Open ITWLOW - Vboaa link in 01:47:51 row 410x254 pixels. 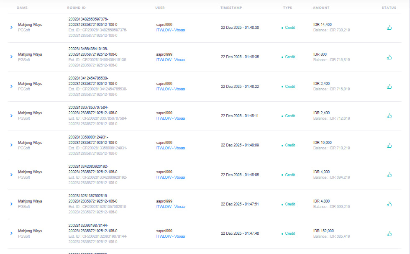coord(171,207)
